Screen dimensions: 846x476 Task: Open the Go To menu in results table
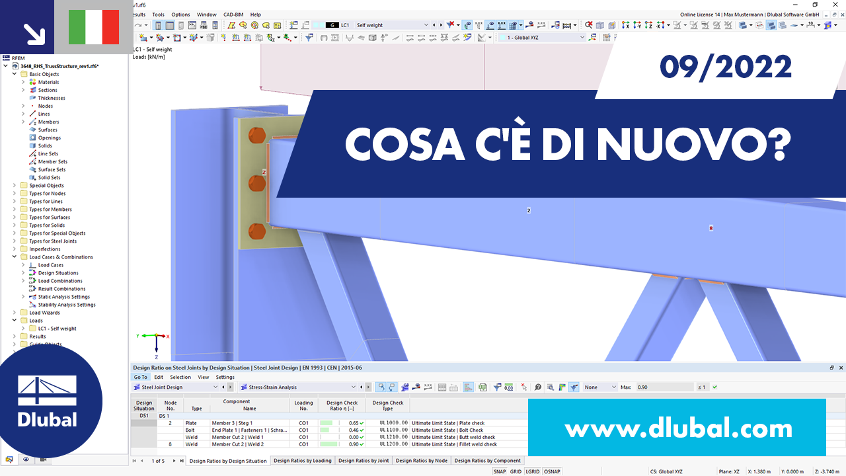pos(141,377)
